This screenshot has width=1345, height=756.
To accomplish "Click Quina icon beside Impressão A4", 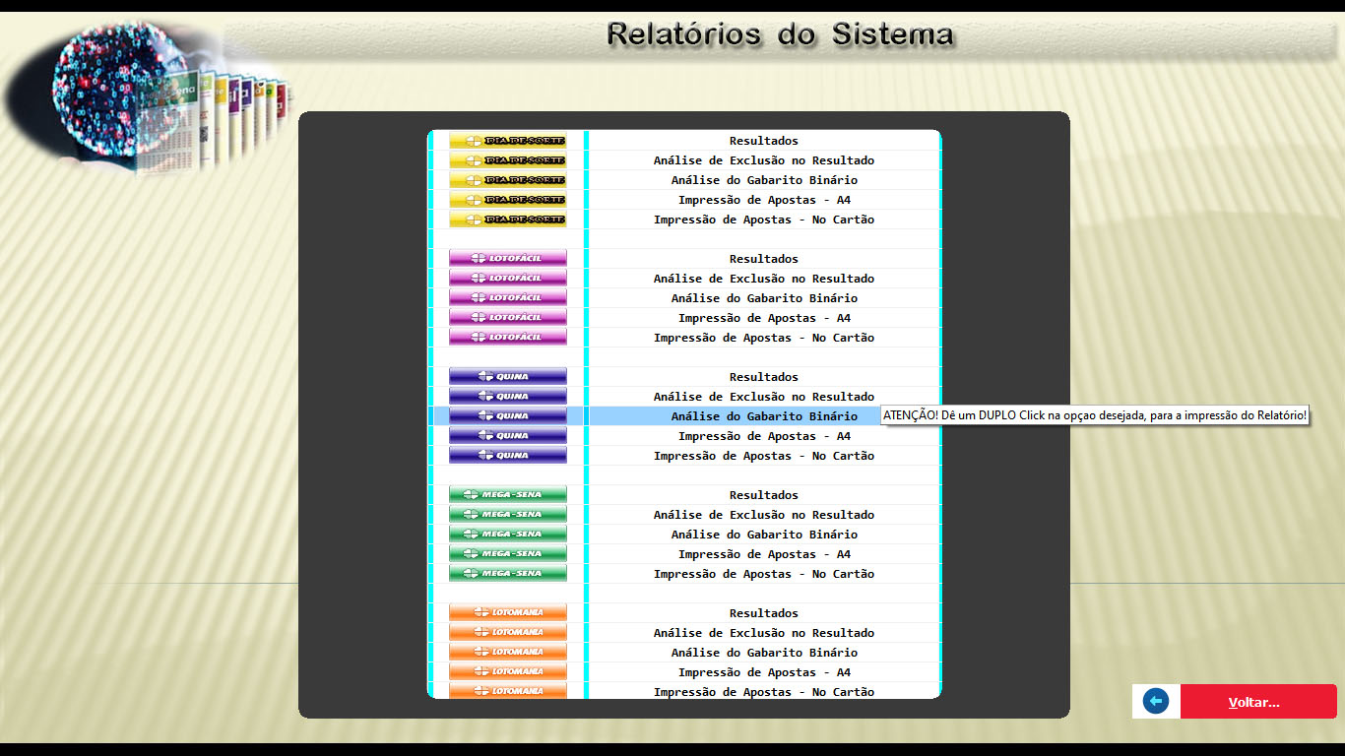I will [508, 436].
